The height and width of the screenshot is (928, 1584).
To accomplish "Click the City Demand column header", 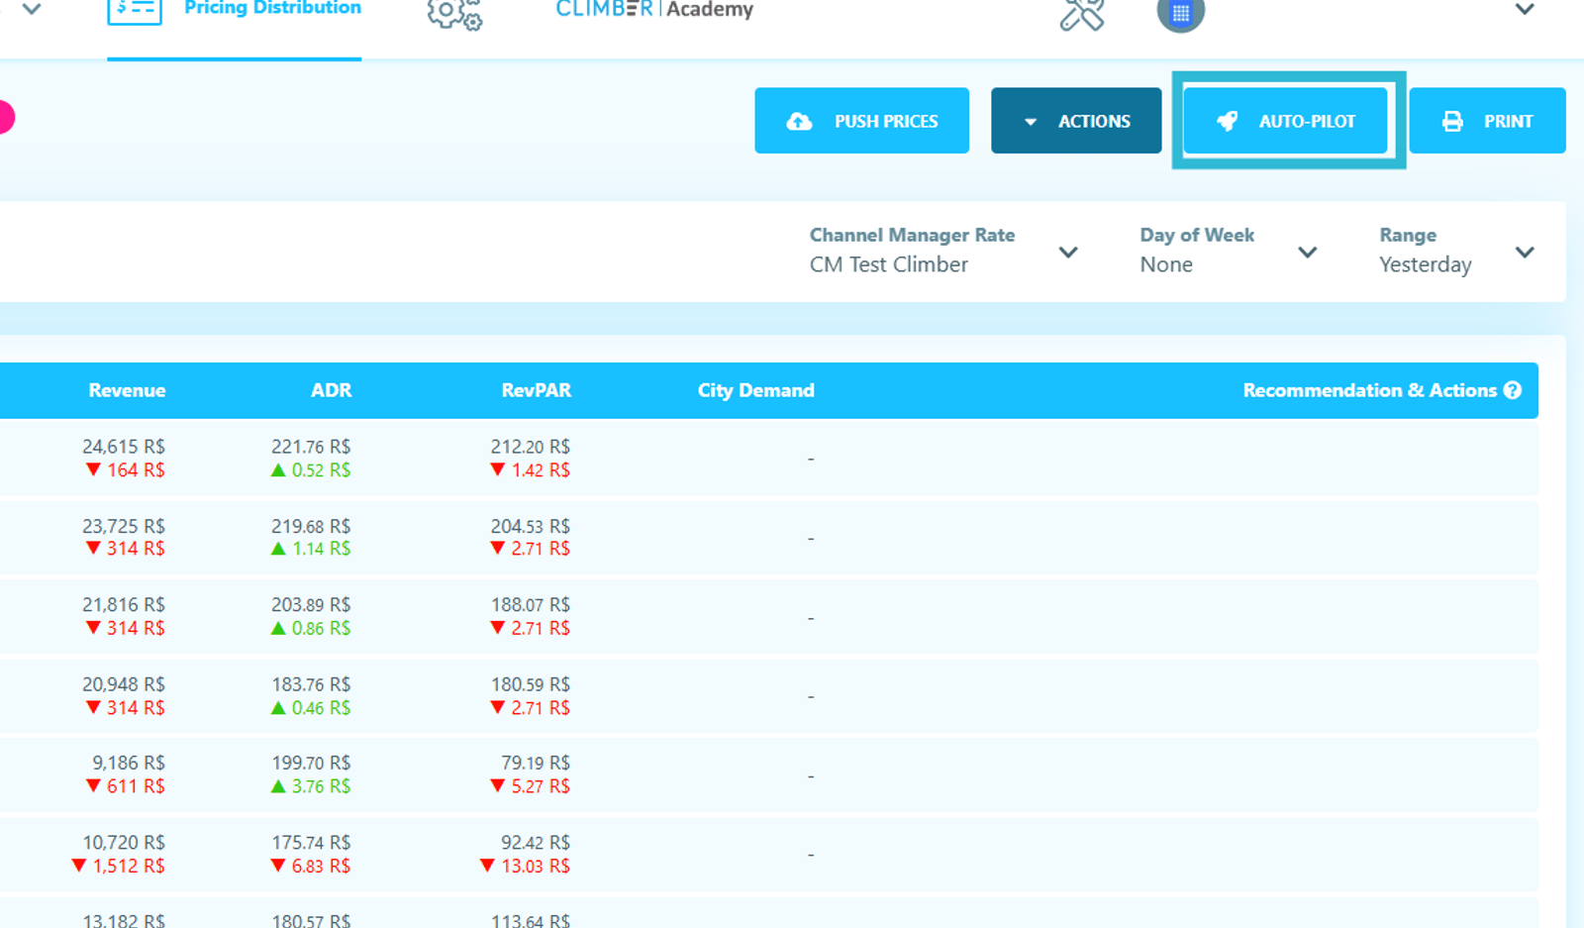I will tap(756, 390).
